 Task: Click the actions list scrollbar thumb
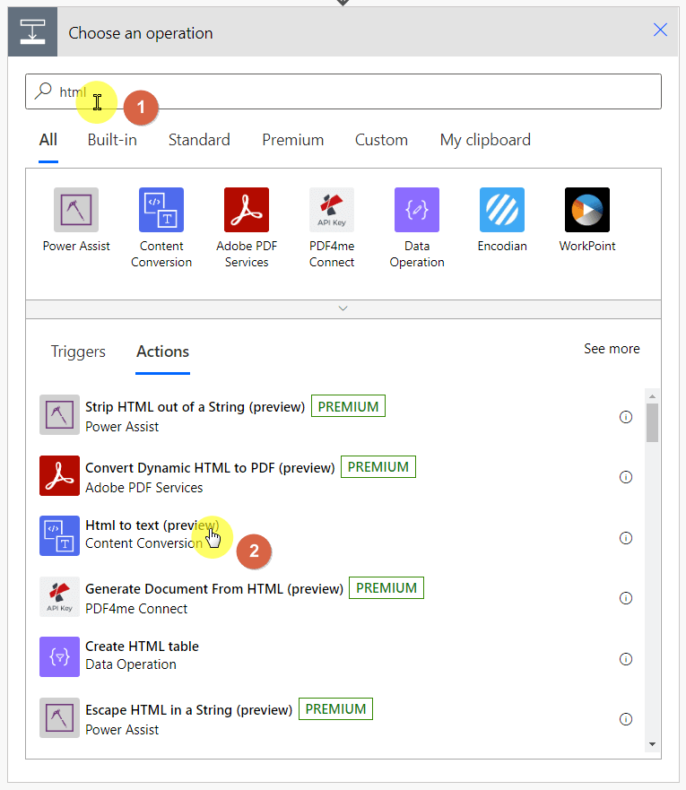652,422
